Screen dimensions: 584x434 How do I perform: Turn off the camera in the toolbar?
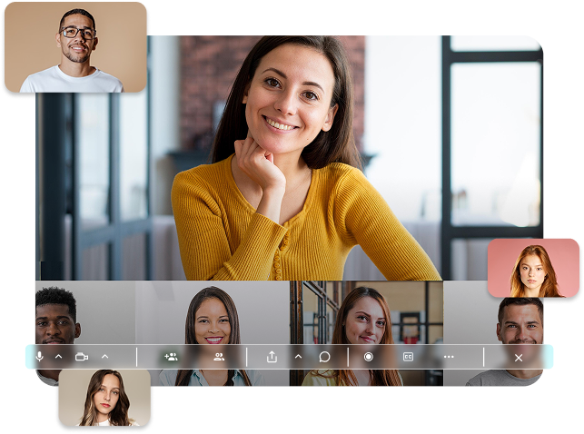tap(82, 357)
